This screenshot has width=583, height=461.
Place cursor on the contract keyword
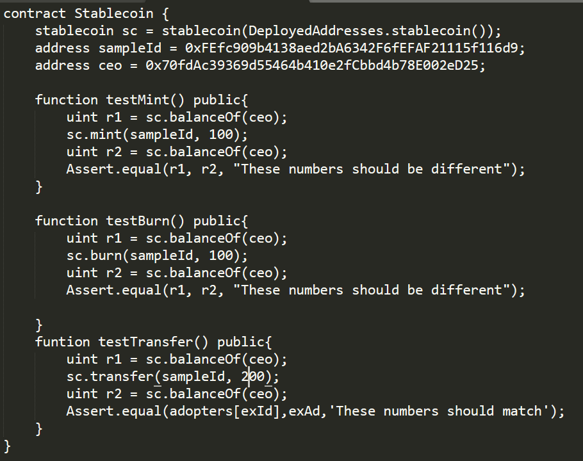35,13
